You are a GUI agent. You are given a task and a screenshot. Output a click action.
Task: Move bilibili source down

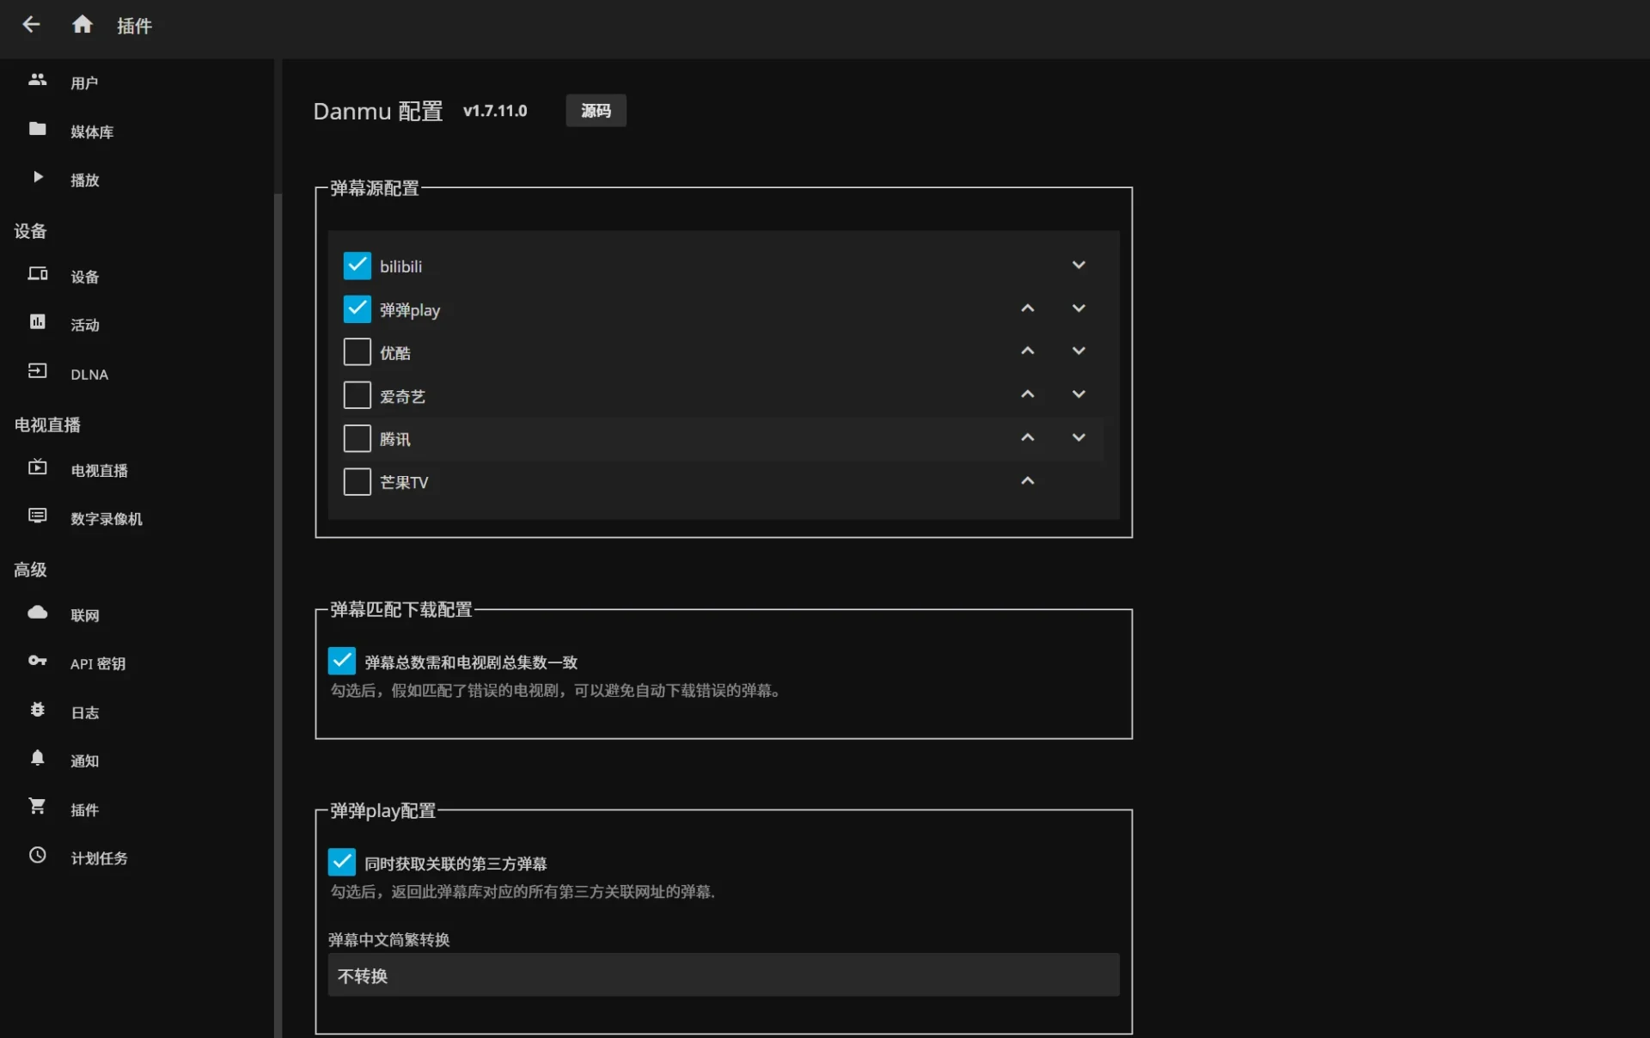click(x=1079, y=266)
